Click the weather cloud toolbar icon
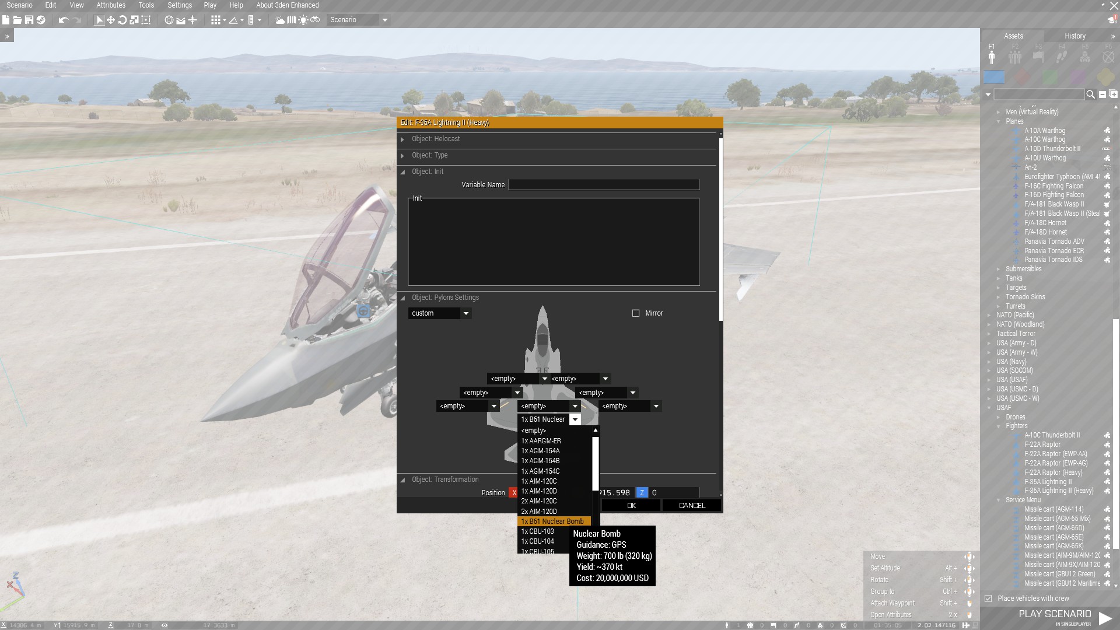Screen dimensions: 1120x630 coord(279,20)
